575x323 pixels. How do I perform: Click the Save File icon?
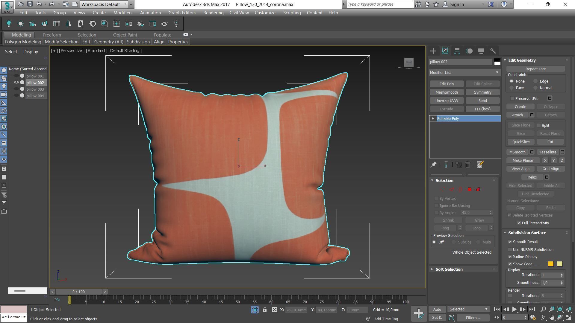pyautogui.click(x=30, y=4)
